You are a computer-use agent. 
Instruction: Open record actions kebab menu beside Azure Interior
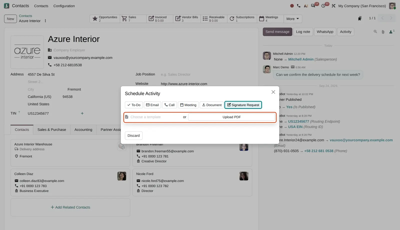(x=45, y=21)
